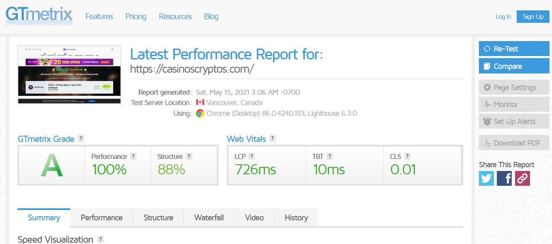Click the Web Vitals heading
The width and height of the screenshot is (552, 244).
[246, 139]
